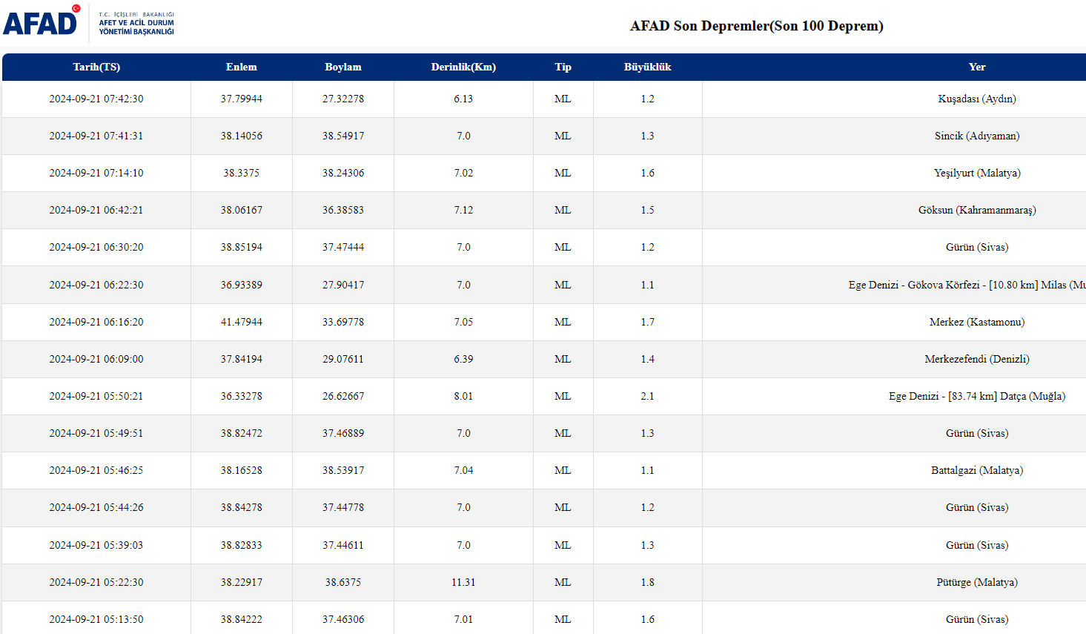Click depth value 11.31
Image resolution: width=1086 pixels, height=634 pixels.
463,582
